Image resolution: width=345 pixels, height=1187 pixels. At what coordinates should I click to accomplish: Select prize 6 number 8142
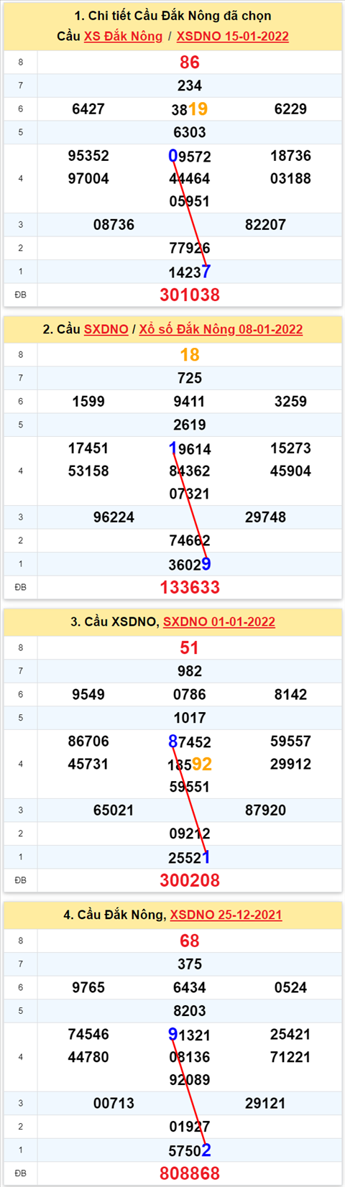(290, 695)
